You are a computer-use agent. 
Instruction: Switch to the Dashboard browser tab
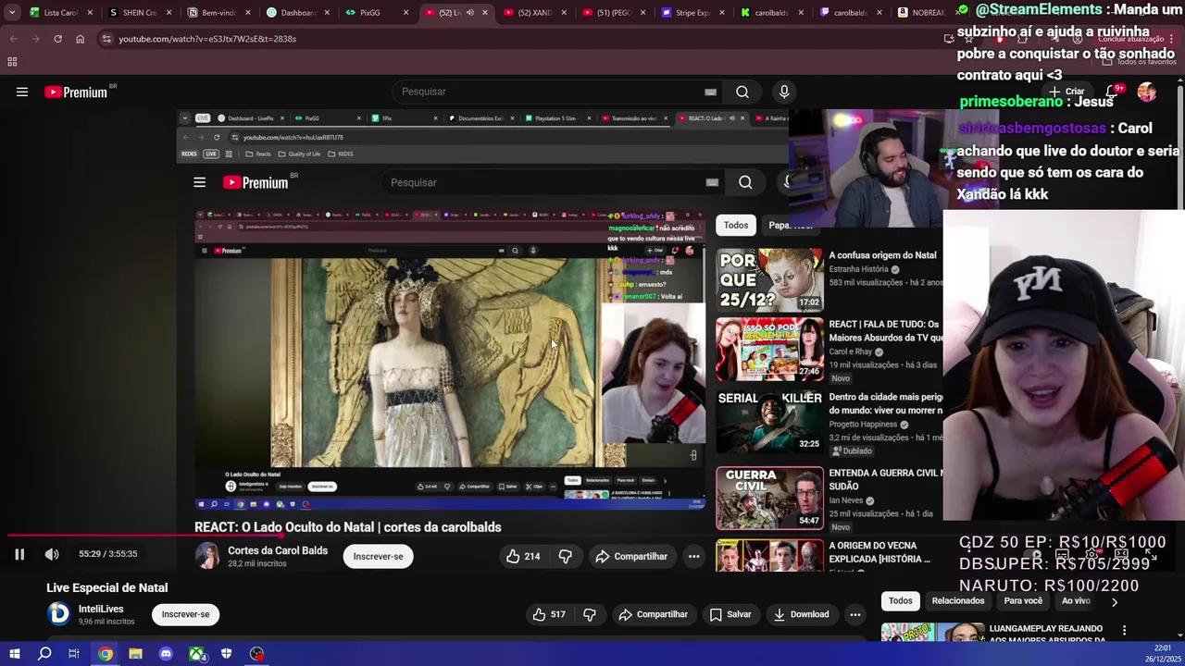pyautogui.click(x=296, y=13)
